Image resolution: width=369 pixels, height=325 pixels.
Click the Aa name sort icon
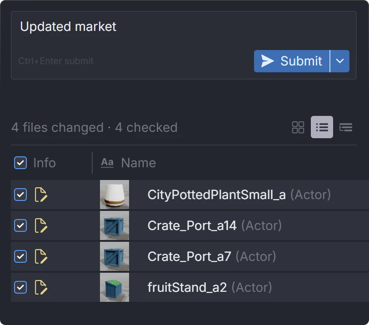click(x=107, y=163)
